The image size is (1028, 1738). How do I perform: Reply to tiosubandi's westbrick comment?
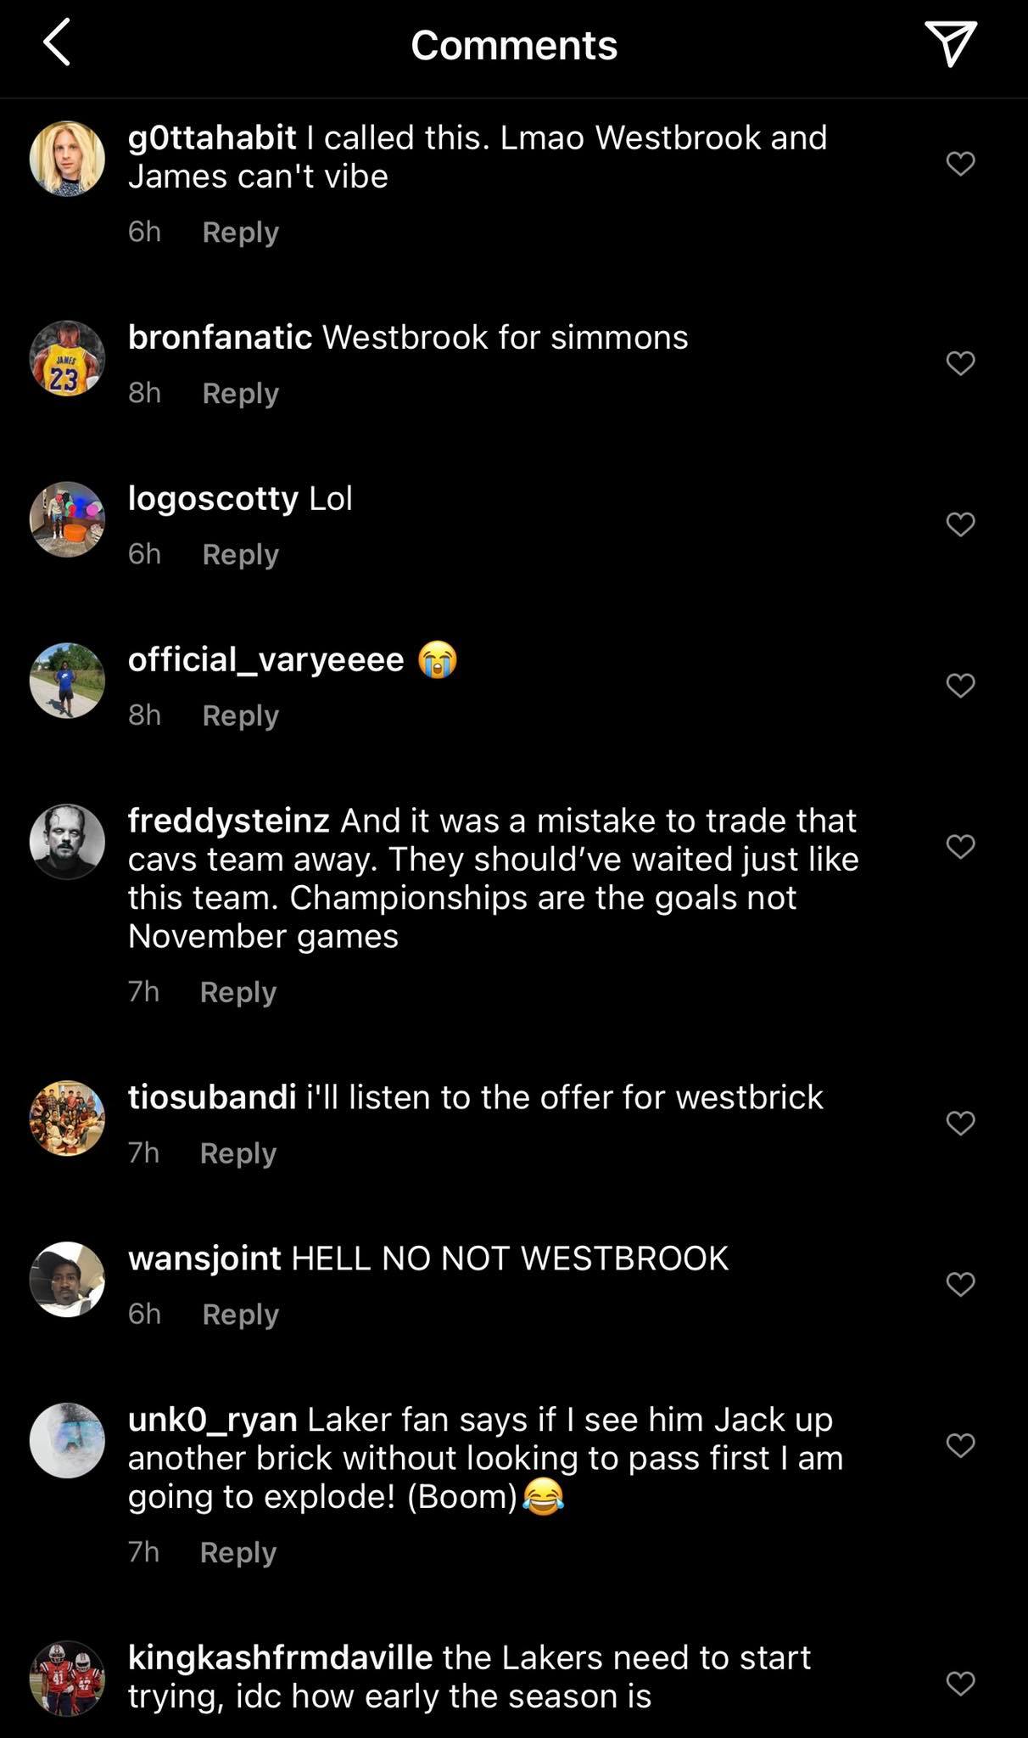click(x=238, y=1152)
